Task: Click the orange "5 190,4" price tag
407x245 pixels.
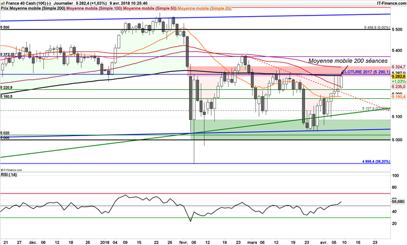Action: pos(399,97)
